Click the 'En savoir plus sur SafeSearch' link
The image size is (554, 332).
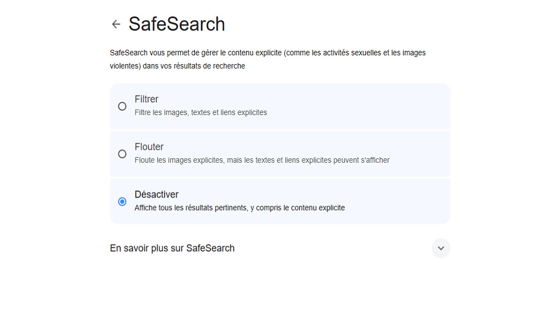(x=172, y=248)
